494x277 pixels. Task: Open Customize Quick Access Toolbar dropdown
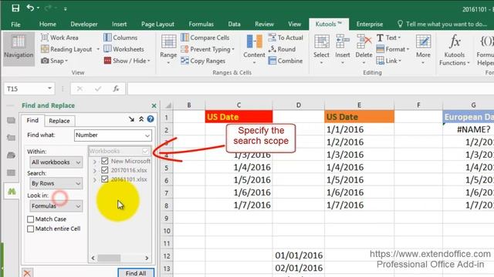coord(65,8)
